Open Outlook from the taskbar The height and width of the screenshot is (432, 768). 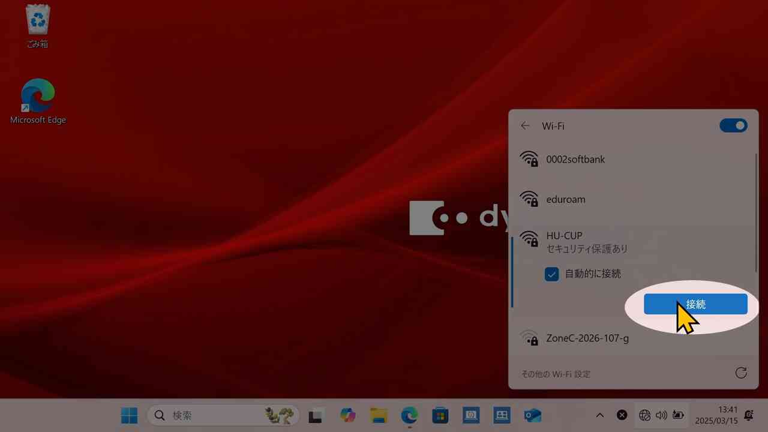(x=532, y=415)
